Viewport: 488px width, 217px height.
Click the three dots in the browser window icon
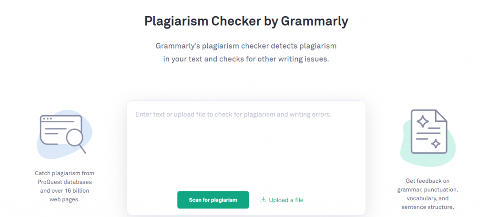pos(47,118)
